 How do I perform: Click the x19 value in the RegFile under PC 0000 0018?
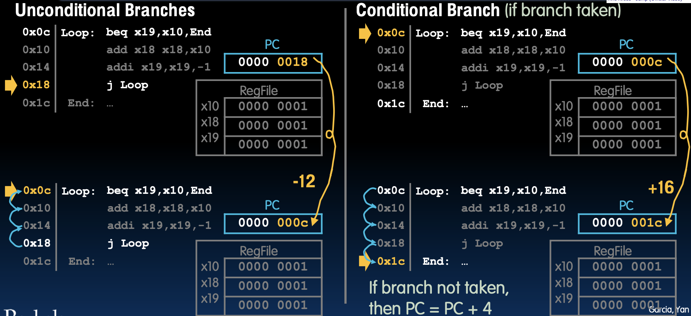click(273, 145)
